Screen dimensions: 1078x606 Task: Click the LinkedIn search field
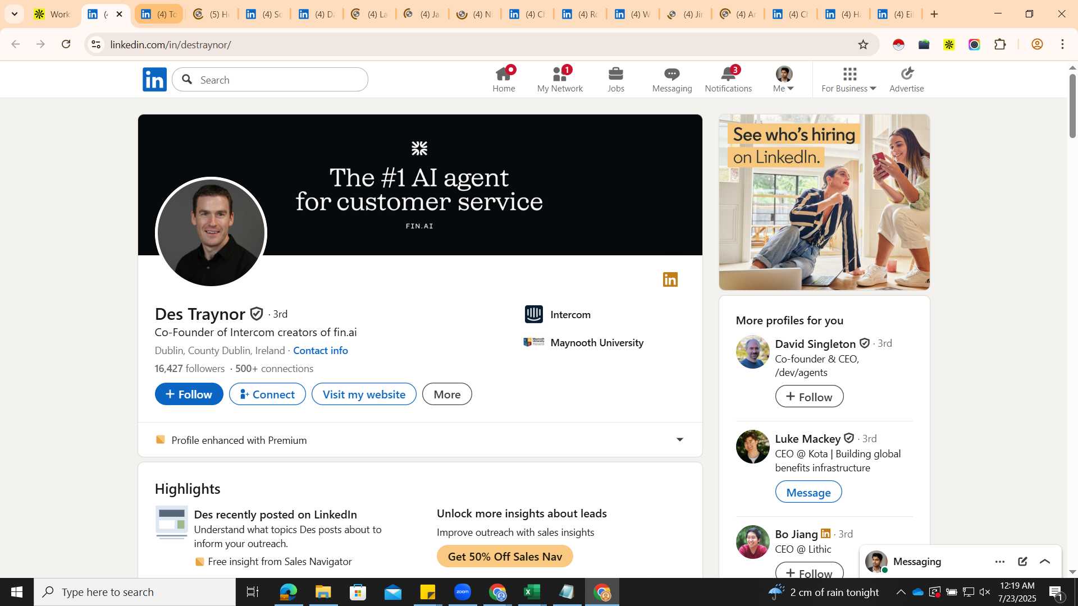click(270, 80)
